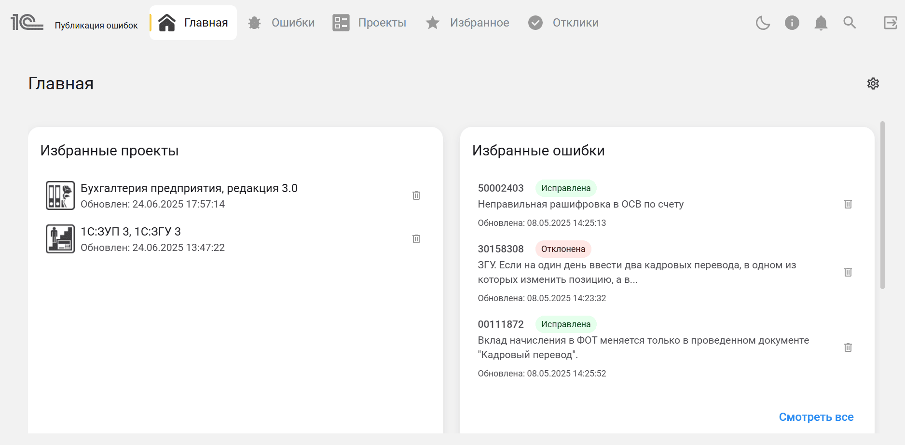Click Исправлена status of error 00111872
This screenshot has height=445, width=905.
point(566,324)
